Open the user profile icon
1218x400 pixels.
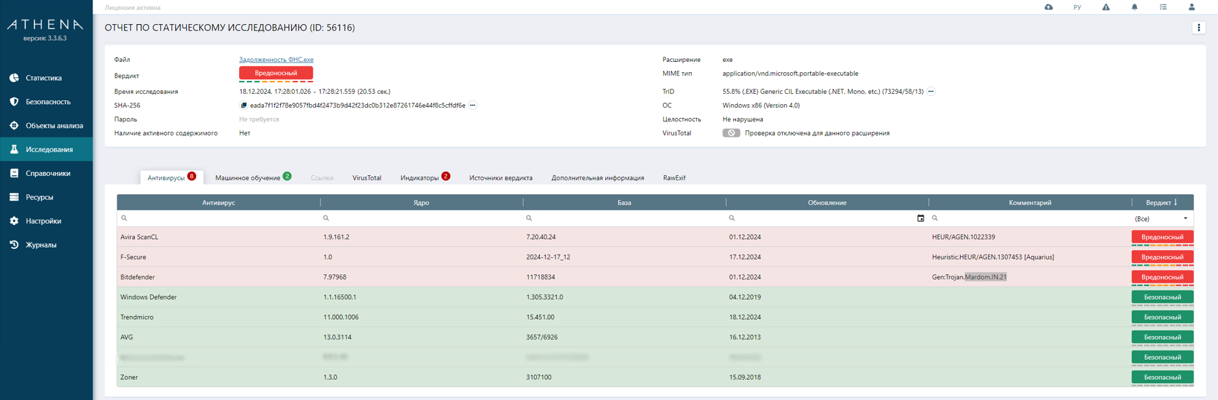tap(1191, 7)
